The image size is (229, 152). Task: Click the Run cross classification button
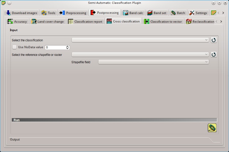point(212,128)
